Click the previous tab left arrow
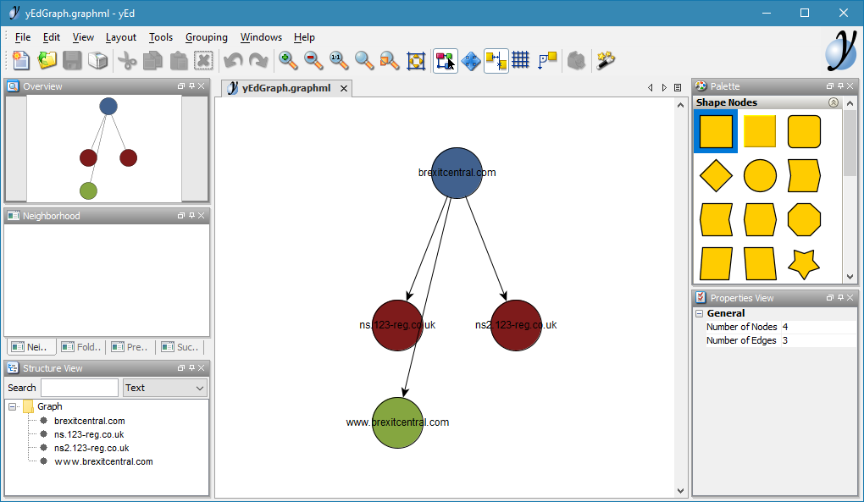The height and width of the screenshot is (502, 864). tap(651, 87)
